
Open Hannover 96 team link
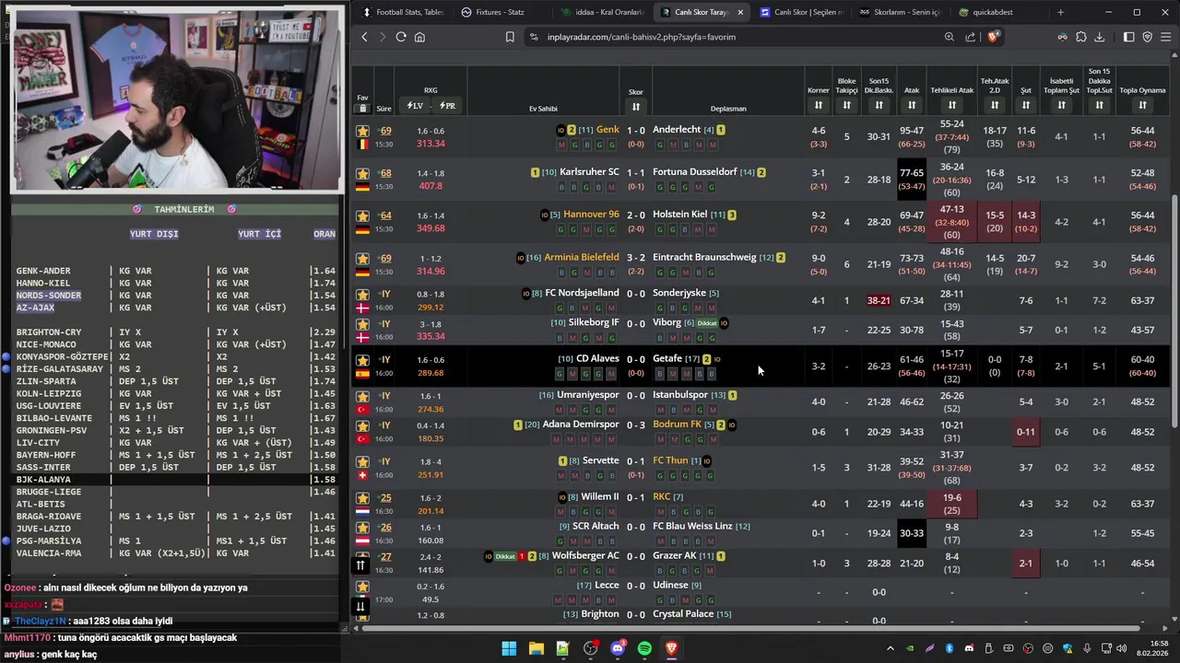pos(591,215)
